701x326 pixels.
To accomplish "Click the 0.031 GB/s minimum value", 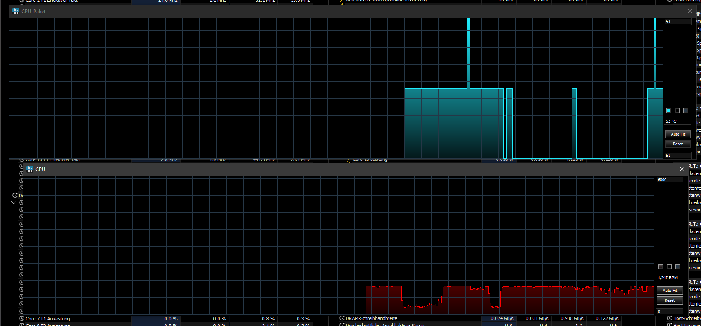I will point(537,318).
